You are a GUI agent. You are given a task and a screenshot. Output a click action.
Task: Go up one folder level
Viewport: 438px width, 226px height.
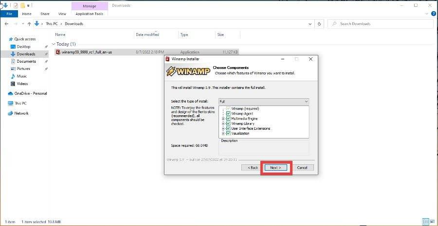(29, 24)
